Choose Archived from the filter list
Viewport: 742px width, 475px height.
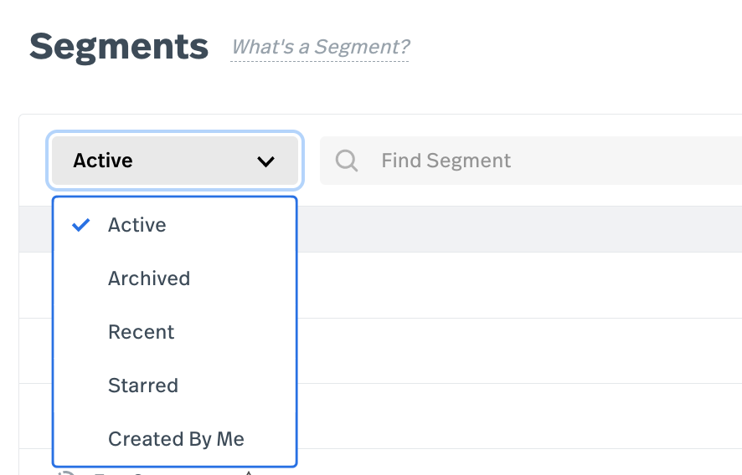[149, 278]
